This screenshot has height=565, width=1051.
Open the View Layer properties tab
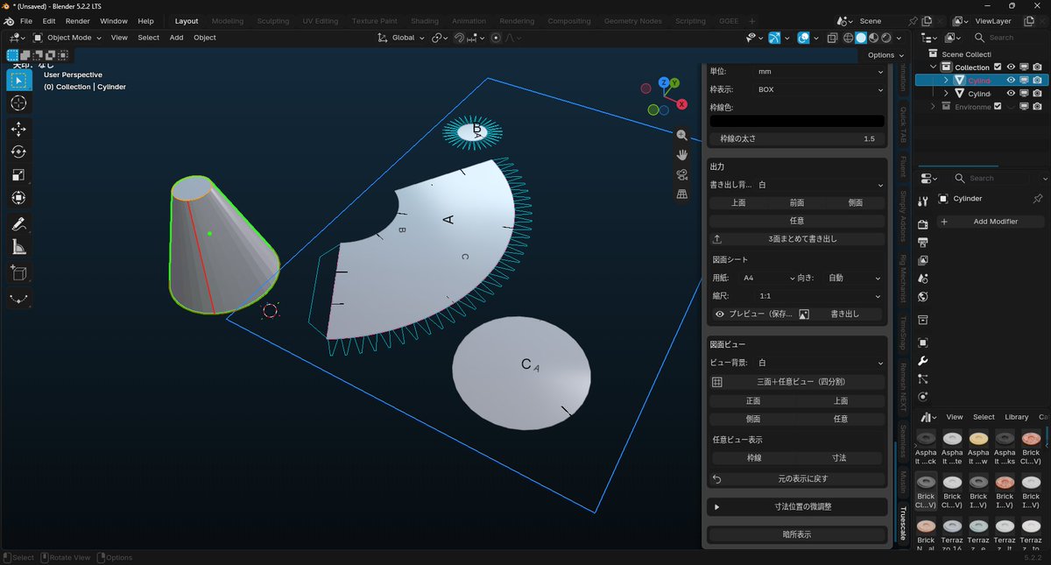point(922,261)
